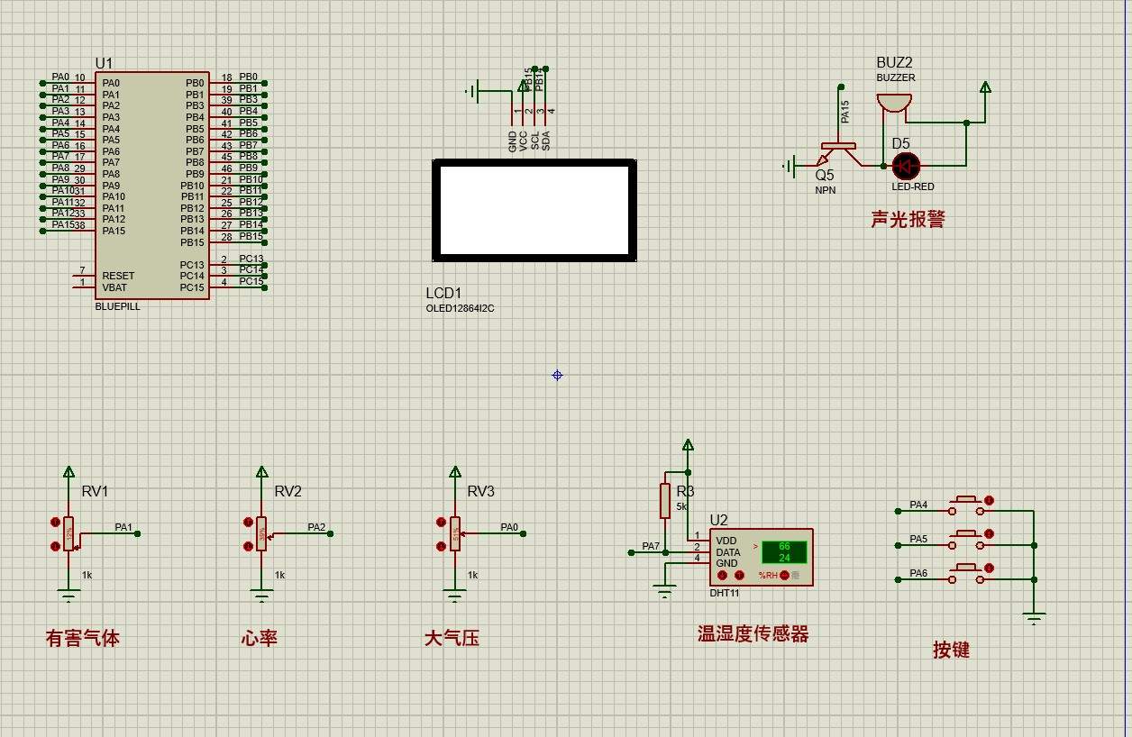Click the RESET pin name on U1
1132x737 pixels.
pos(118,276)
